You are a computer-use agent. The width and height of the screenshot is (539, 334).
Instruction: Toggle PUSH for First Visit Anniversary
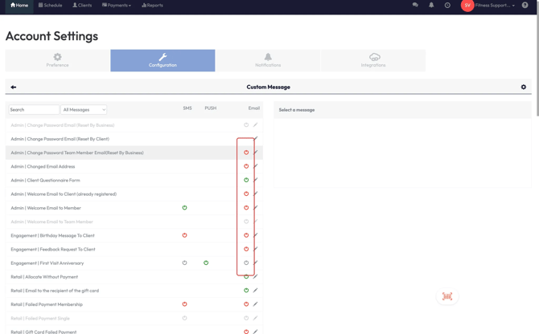(x=206, y=263)
